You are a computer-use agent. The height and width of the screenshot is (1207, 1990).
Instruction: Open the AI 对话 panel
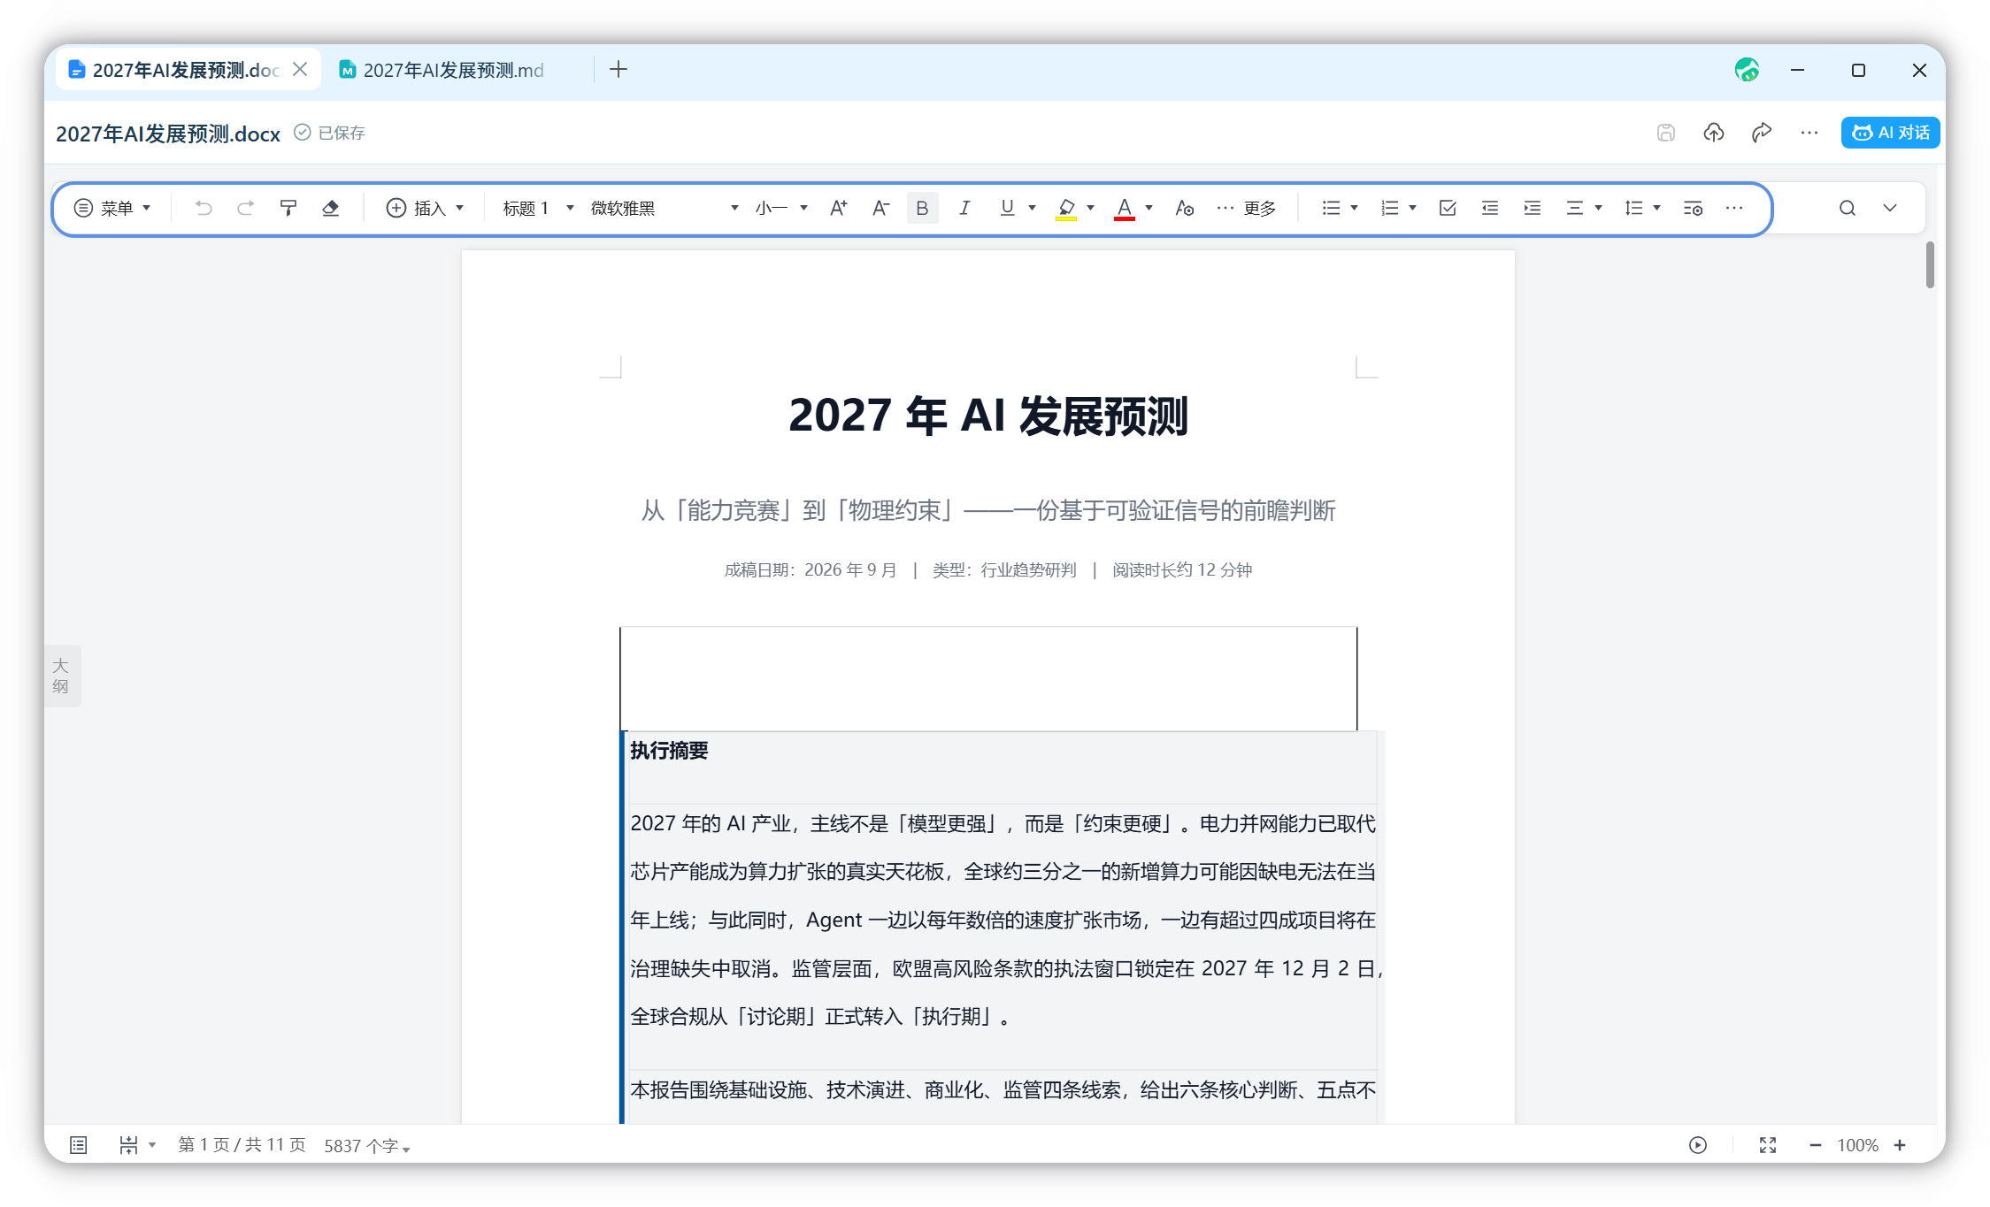[x=1890, y=133]
